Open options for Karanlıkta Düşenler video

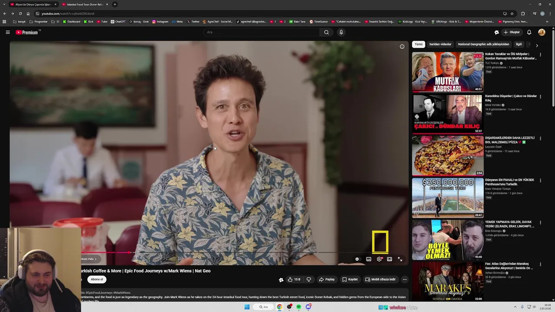(x=540, y=97)
